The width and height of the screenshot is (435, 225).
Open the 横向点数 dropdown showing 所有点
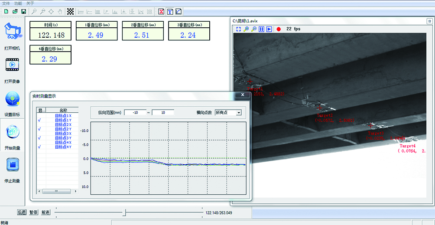pyautogui.click(x=238, y=113)
